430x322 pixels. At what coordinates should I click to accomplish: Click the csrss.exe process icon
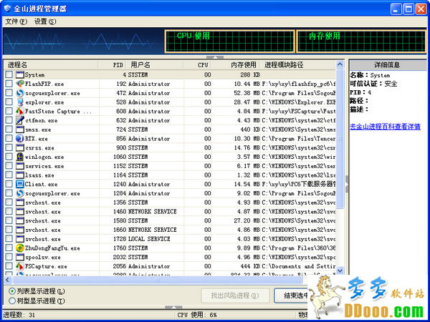[20, 147]
